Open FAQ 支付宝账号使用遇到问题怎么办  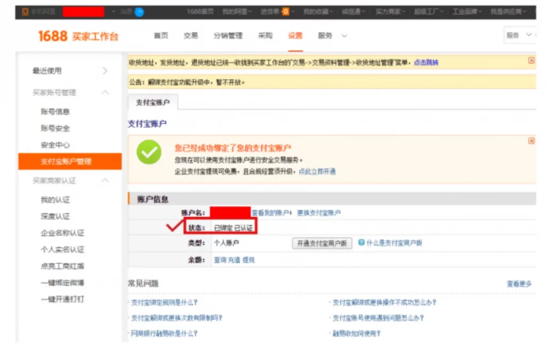click(x=378, y=318)
